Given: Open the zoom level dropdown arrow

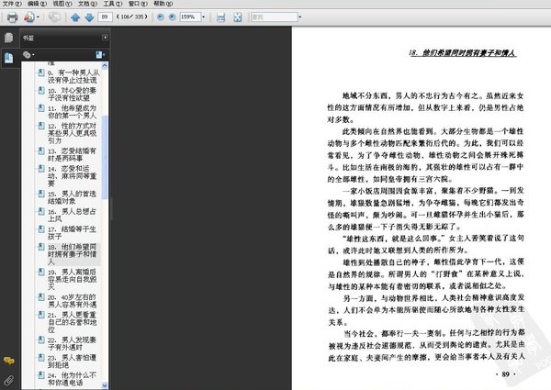Looking at the screenshot, I should (203, 17).
